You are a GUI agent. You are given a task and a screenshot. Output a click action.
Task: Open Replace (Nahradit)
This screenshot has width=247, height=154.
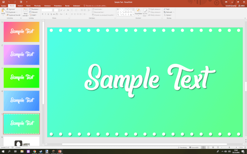(x=169, y=12)
